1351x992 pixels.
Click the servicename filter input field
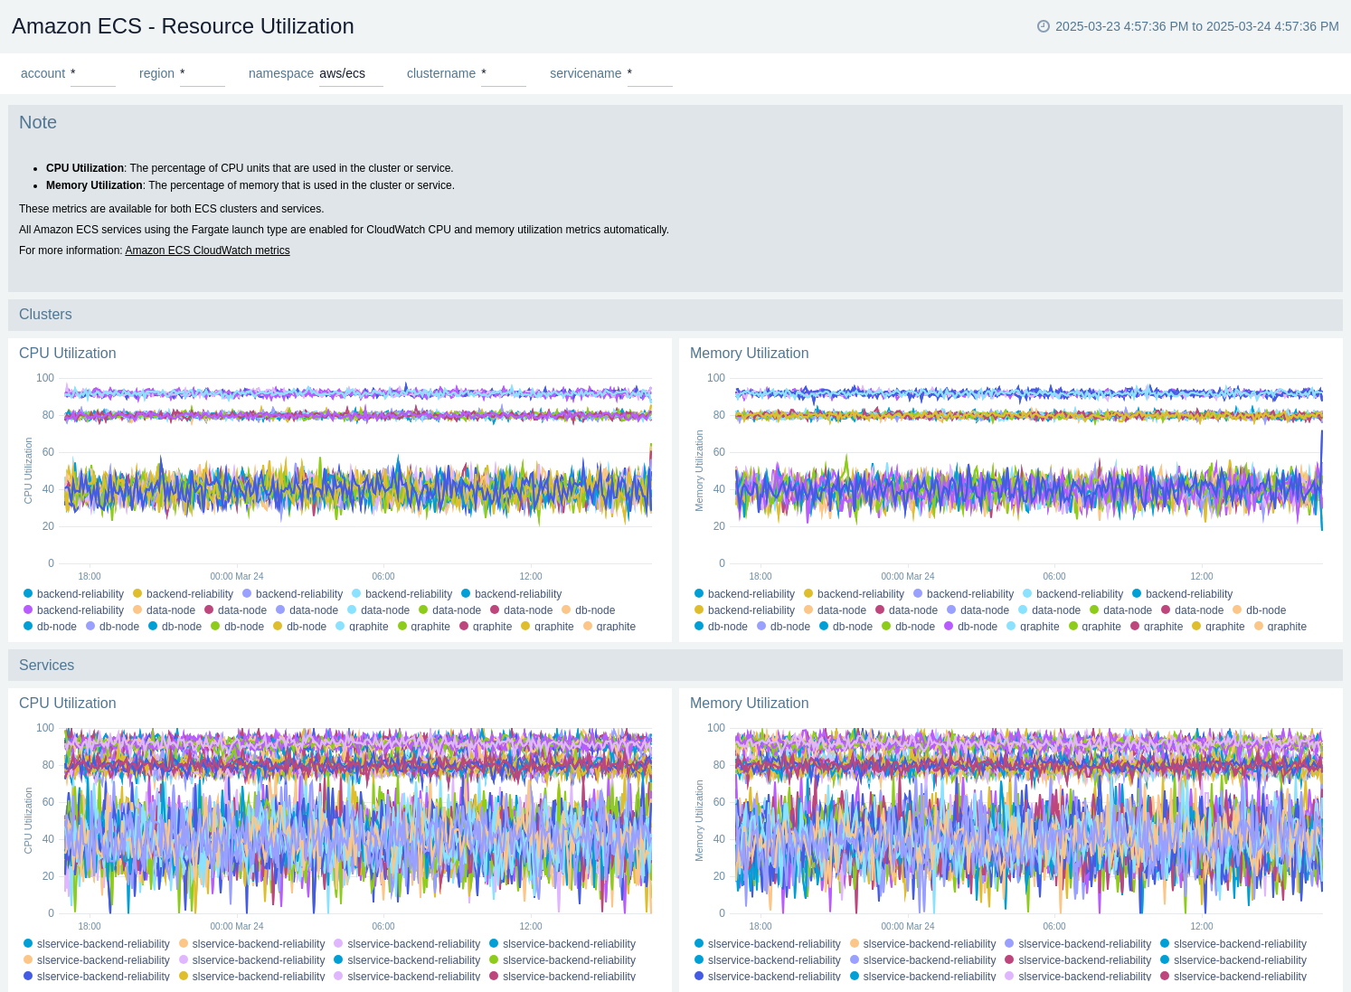[x=650, y=74]
